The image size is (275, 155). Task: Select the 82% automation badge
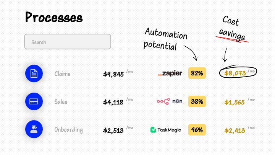(x=197, y=73)
